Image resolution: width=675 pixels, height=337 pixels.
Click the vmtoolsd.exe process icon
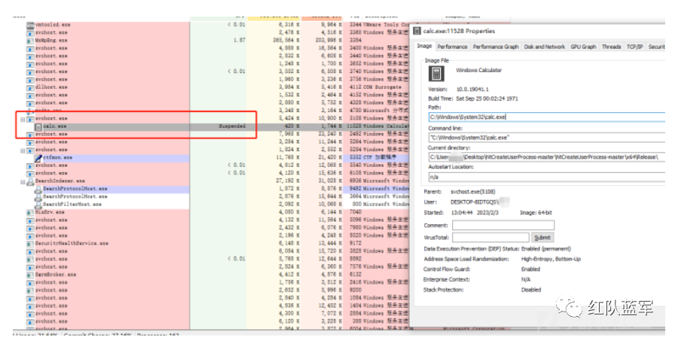29,25
